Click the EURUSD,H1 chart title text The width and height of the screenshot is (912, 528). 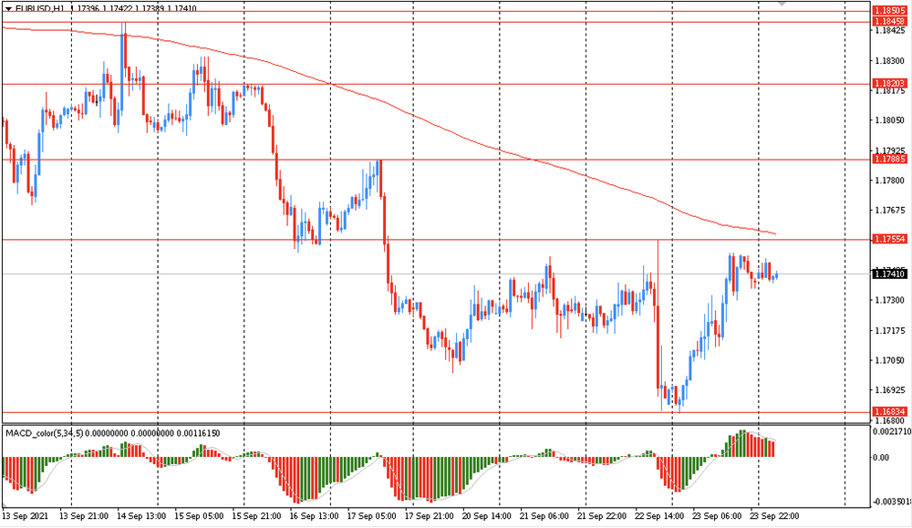coord(40,9)
